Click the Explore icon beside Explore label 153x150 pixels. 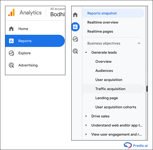(x=11, y=53)
